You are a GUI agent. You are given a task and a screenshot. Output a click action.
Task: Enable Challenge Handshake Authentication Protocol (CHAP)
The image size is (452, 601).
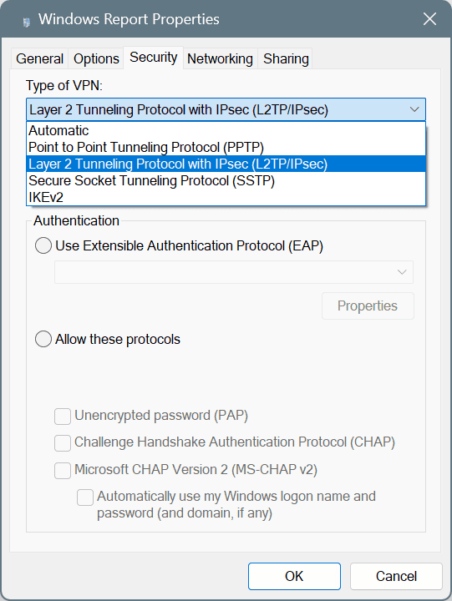point(63,443)
